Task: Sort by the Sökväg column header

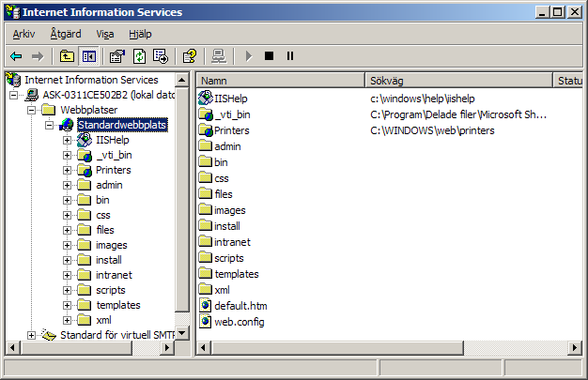Action: (459, 81)
